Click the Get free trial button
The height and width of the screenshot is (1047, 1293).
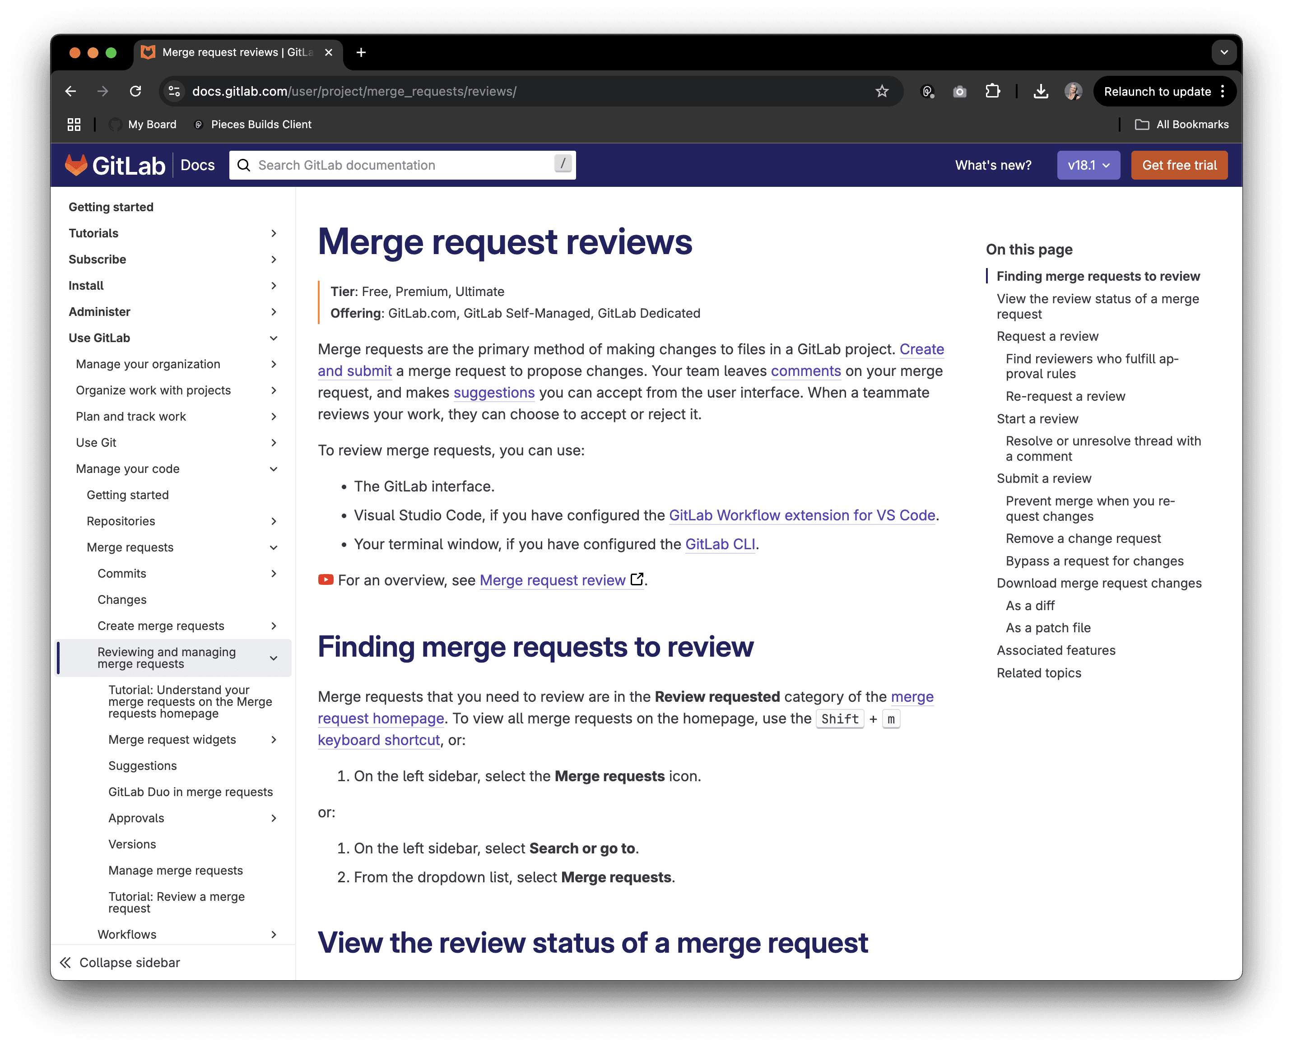[1179, 165]
